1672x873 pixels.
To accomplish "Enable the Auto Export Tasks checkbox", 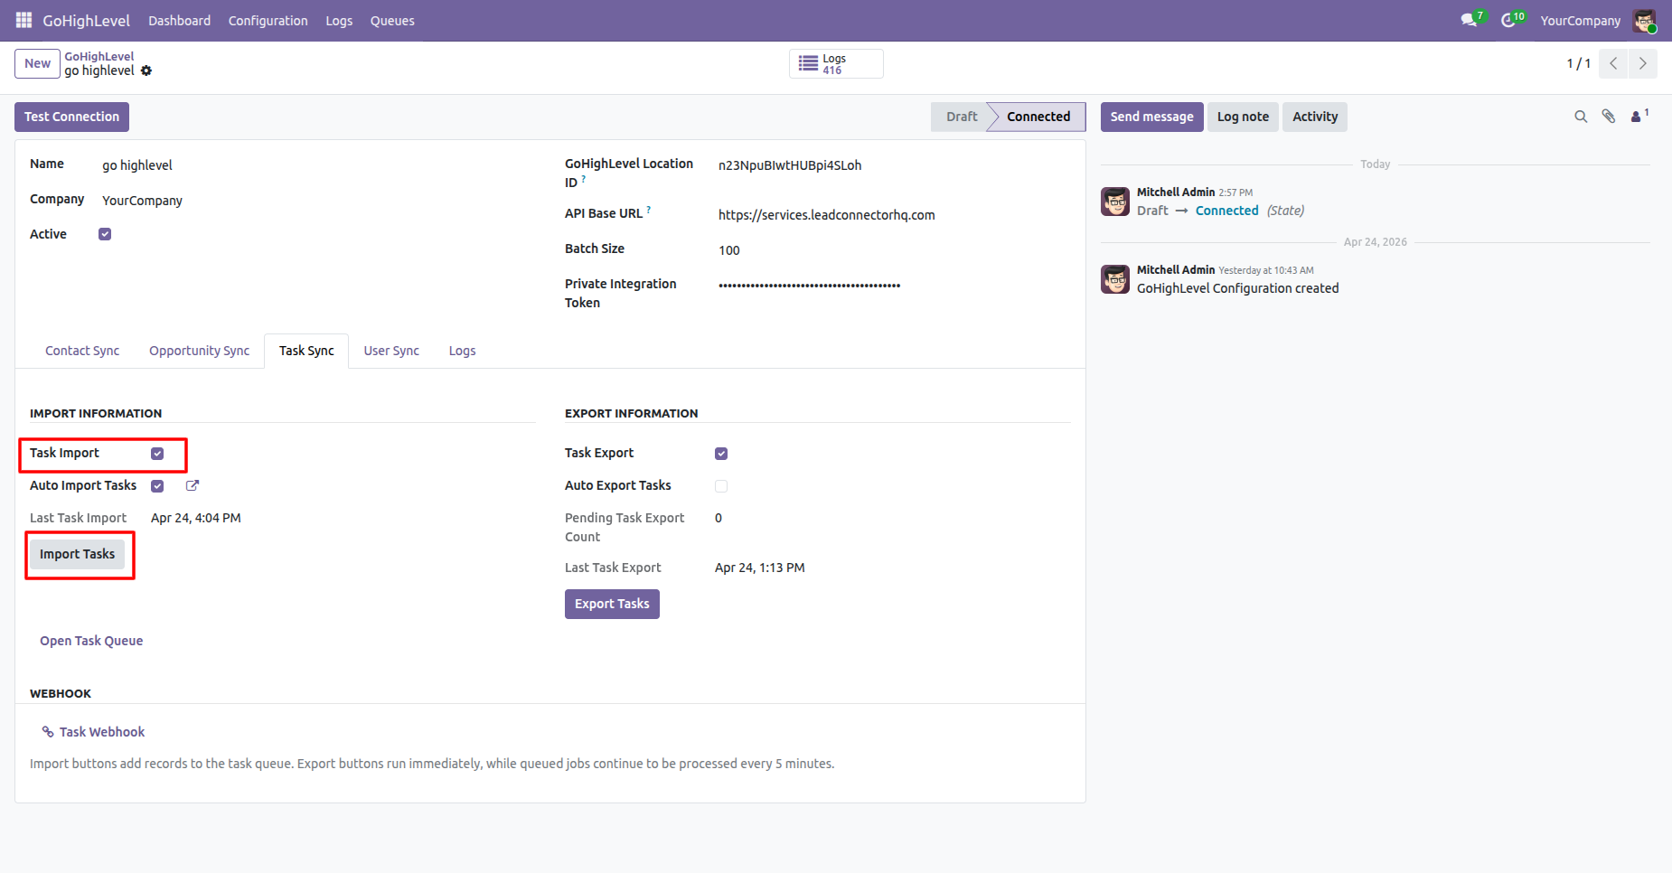I will 721,486.
